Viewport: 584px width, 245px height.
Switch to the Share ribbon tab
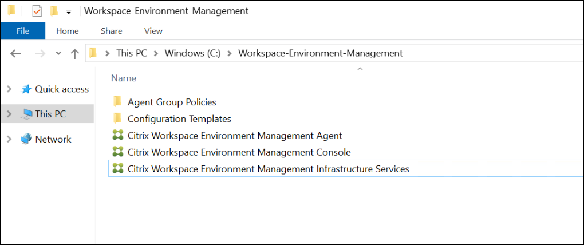(x=111, y=31)
